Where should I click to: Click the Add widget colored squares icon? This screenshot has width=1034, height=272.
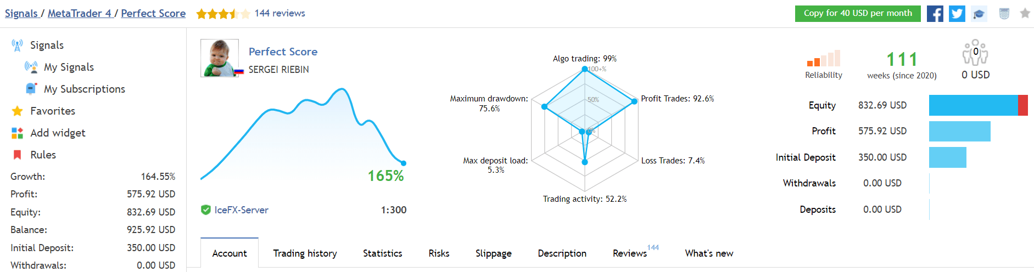coord(17,133)
